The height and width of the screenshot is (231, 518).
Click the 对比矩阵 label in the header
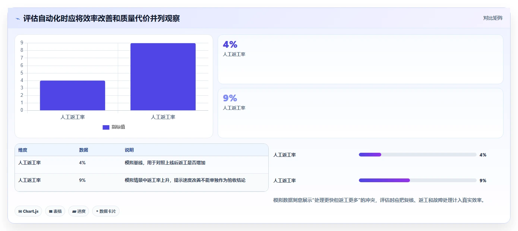coord(493,18)
